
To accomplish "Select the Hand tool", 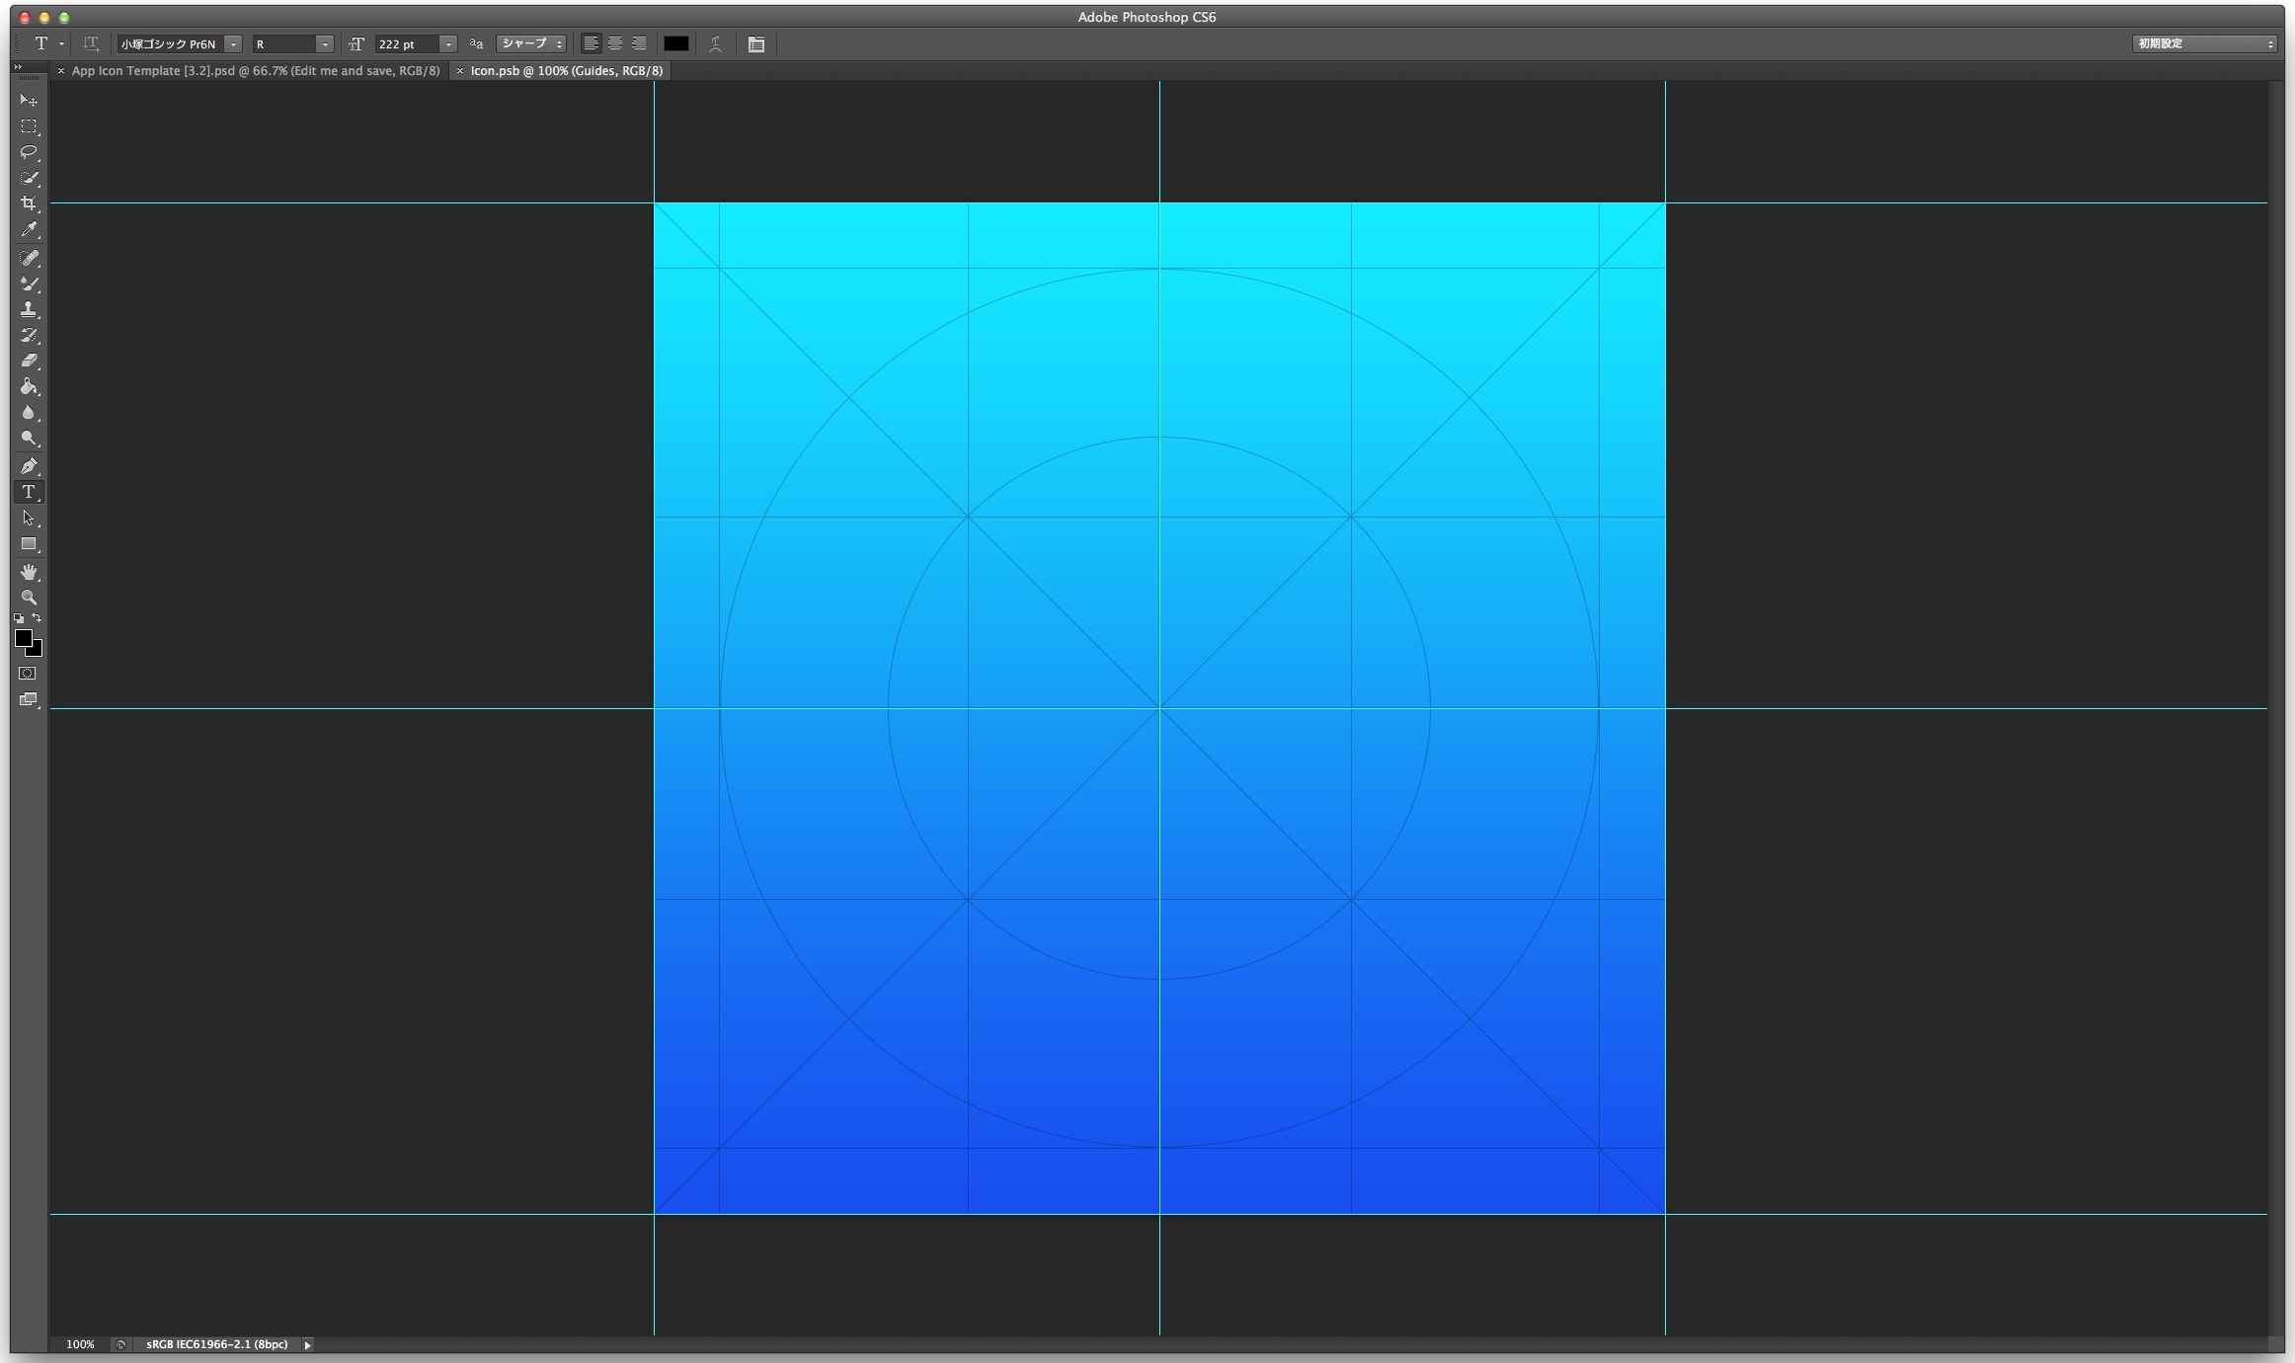I will (29, 572).
